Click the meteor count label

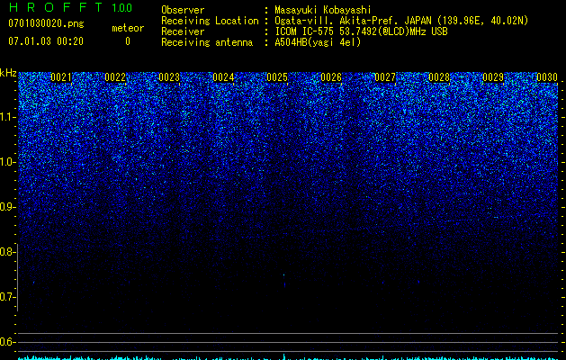click(x=128, y=28)
